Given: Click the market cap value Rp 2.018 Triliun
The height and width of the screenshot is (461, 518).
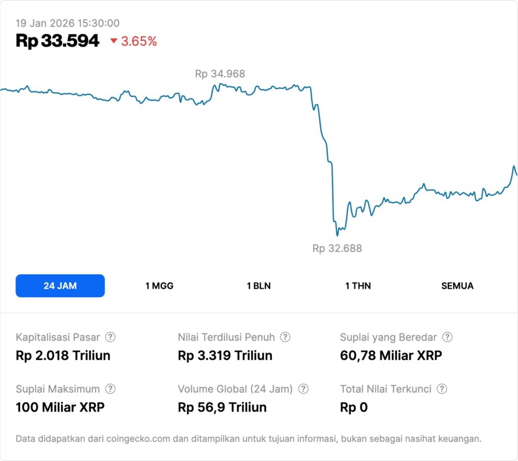Looking at the screenshot, I should (63, 356).
